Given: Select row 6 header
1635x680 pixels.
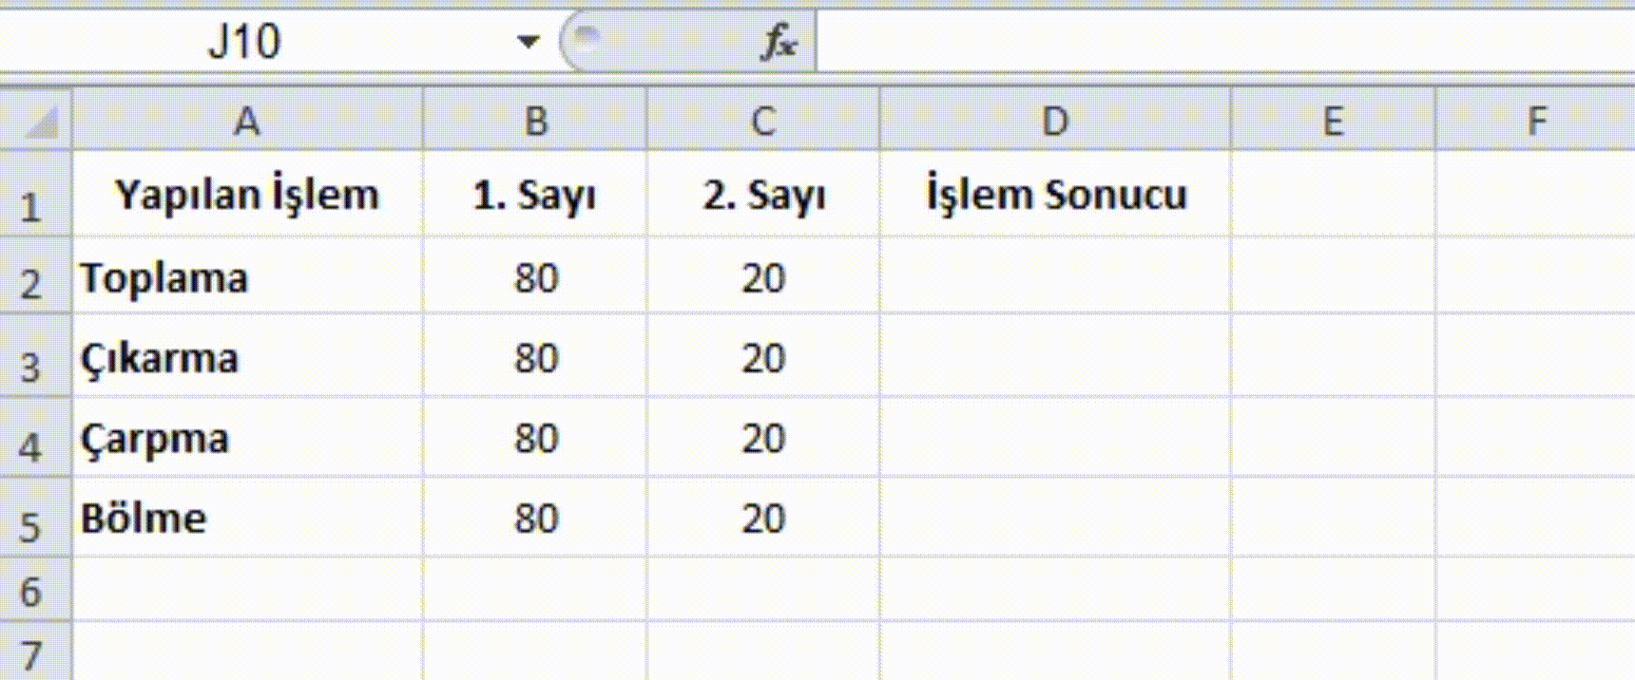Looking at the screenshot, I should (x=30, y=592).
